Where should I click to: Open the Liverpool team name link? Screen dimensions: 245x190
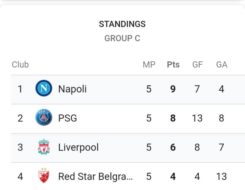coord(78,147)
